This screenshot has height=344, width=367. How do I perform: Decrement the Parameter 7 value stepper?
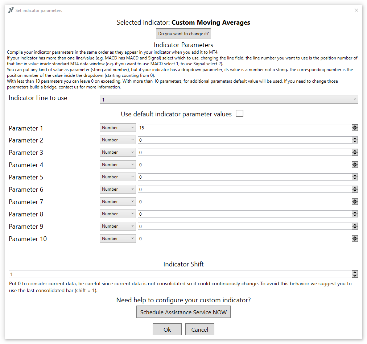point(355,203)
